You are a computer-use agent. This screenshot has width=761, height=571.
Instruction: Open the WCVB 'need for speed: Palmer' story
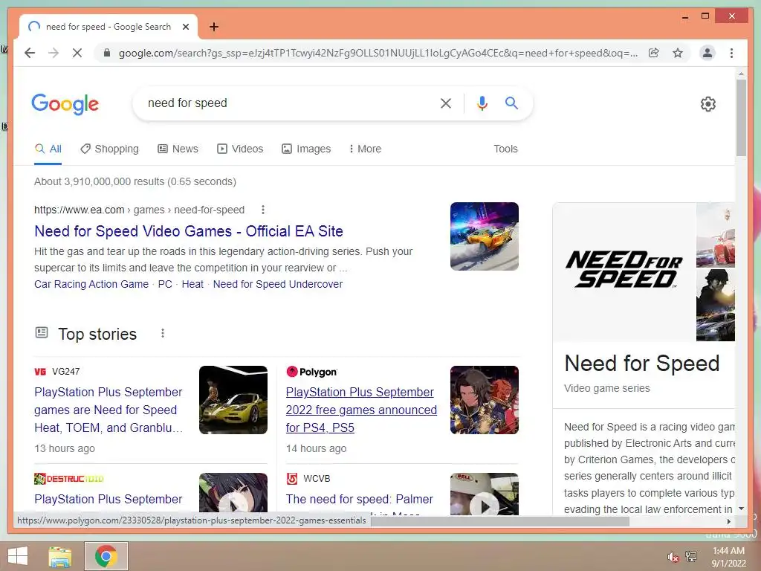(359, 499)
